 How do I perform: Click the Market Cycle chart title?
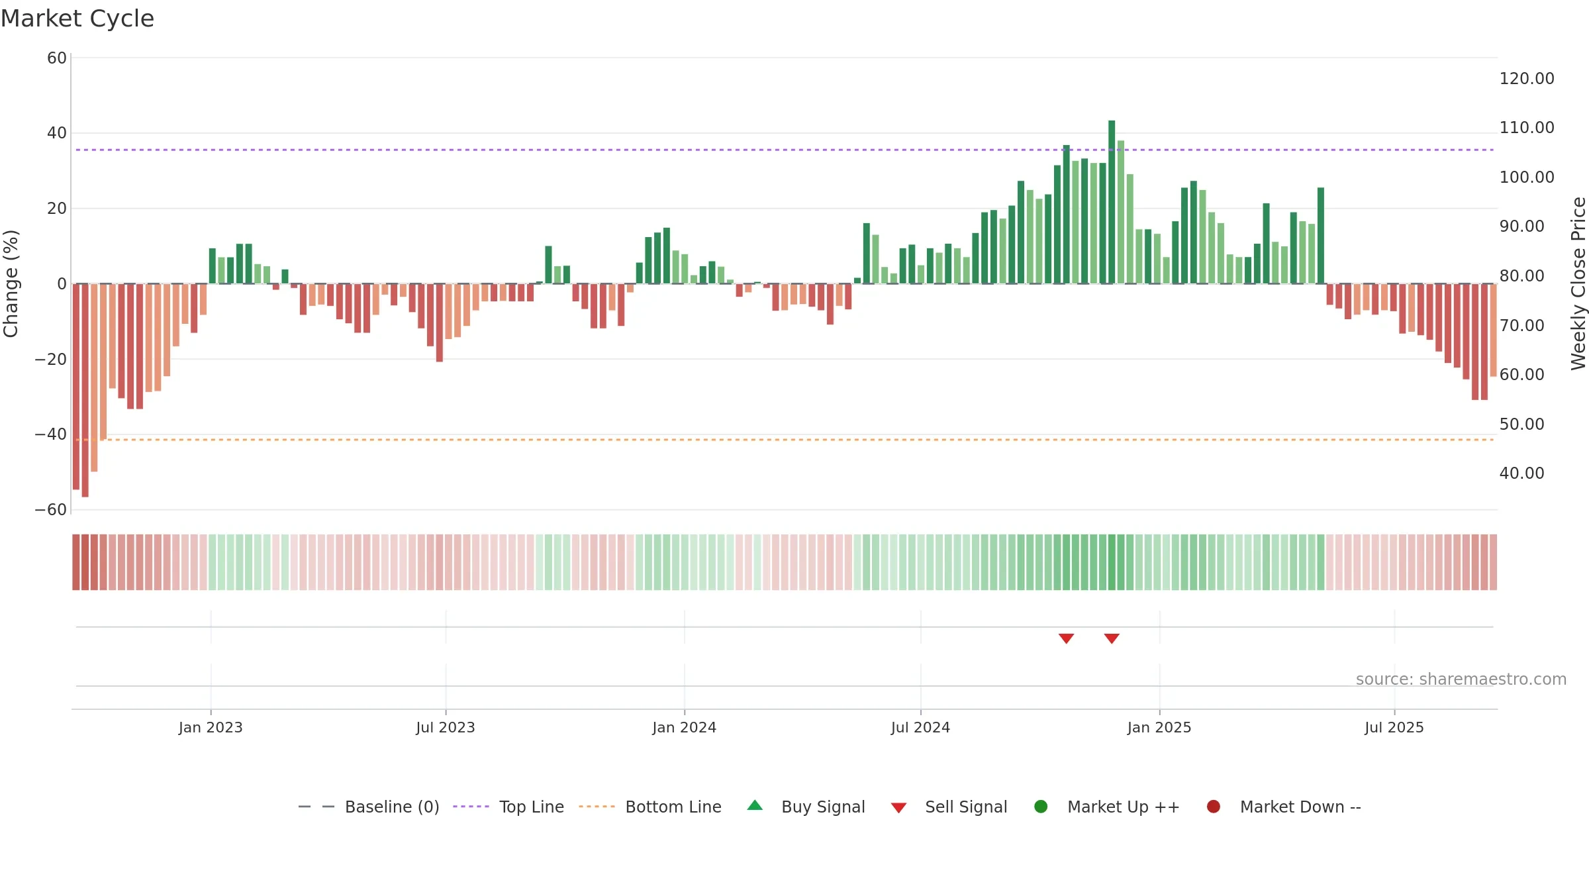click(x=77, y=19)
